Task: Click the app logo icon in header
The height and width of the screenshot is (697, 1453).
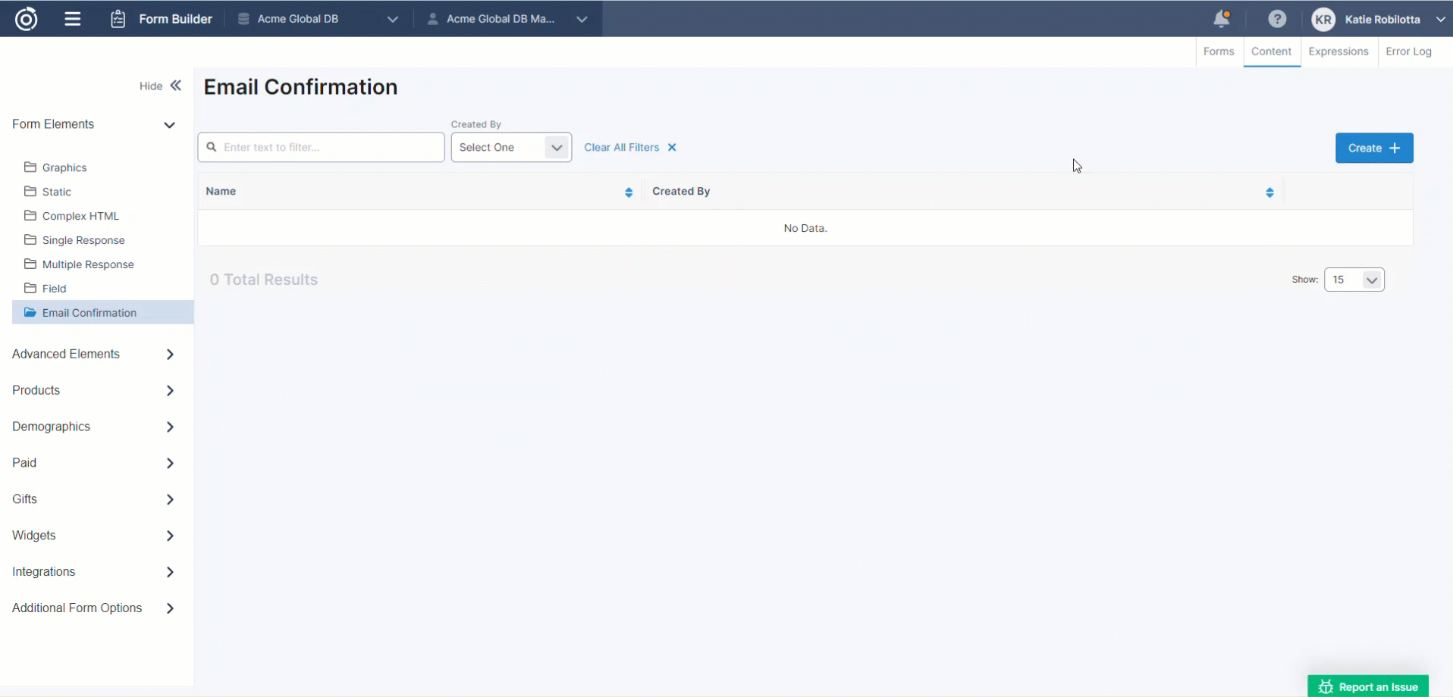Action: tap(26, 19)
